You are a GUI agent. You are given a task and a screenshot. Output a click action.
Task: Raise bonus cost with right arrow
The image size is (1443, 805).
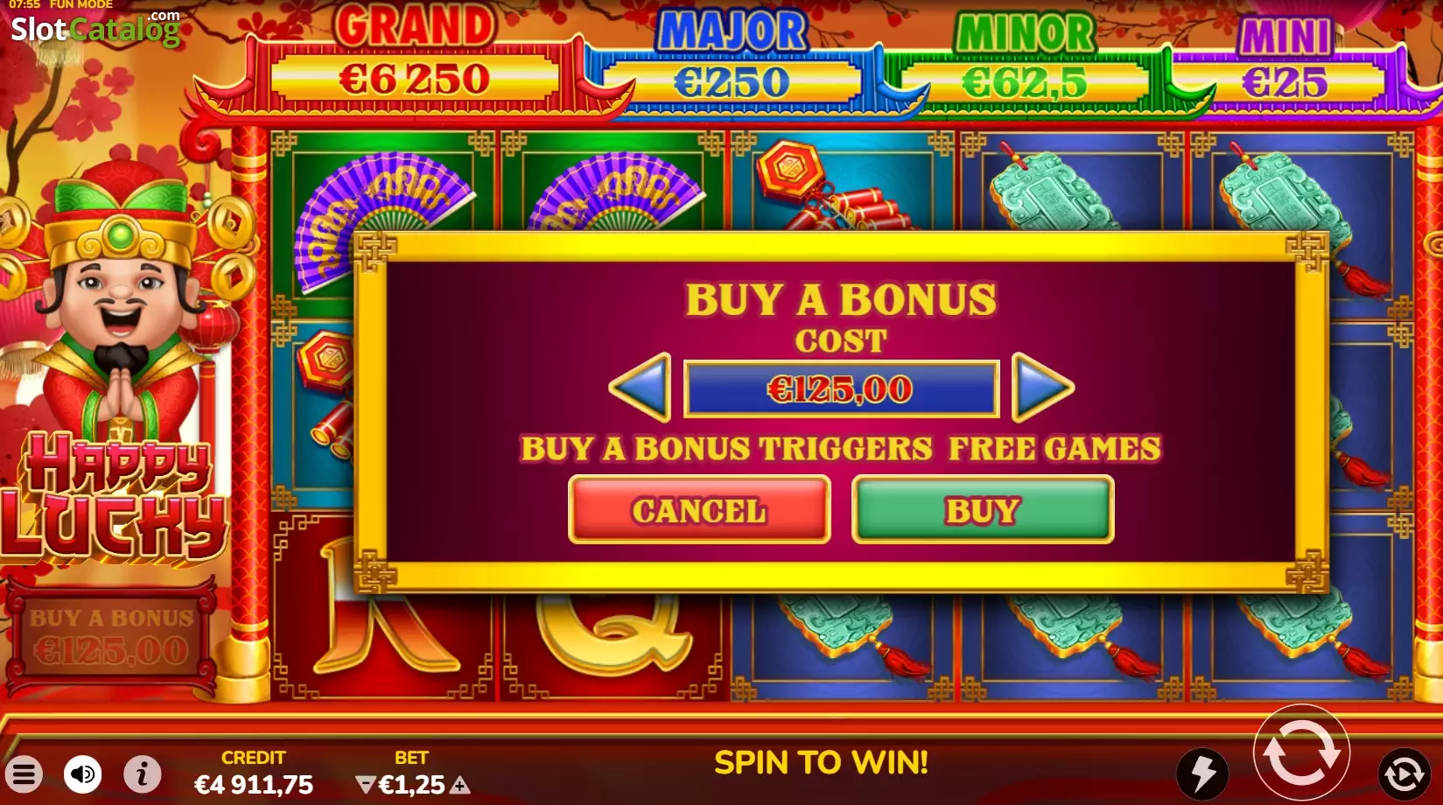tap(1042, 388)
